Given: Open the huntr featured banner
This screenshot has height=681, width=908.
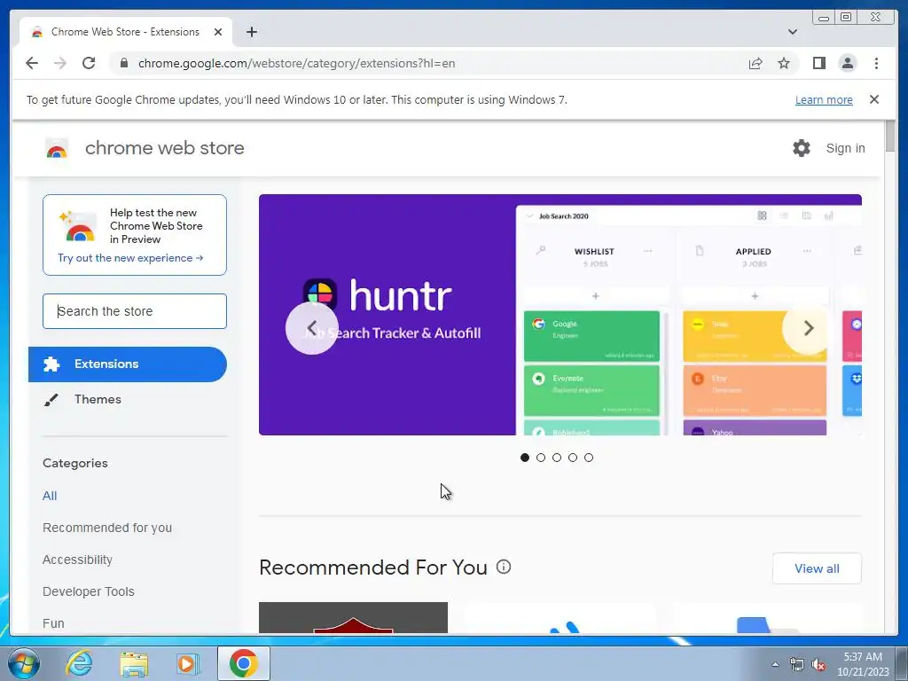Looking at the screenshot, I should tap(560, 315).
